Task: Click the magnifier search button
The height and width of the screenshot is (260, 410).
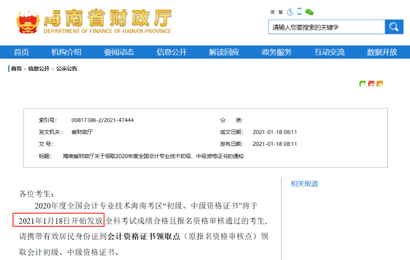Action: [394, 27]
